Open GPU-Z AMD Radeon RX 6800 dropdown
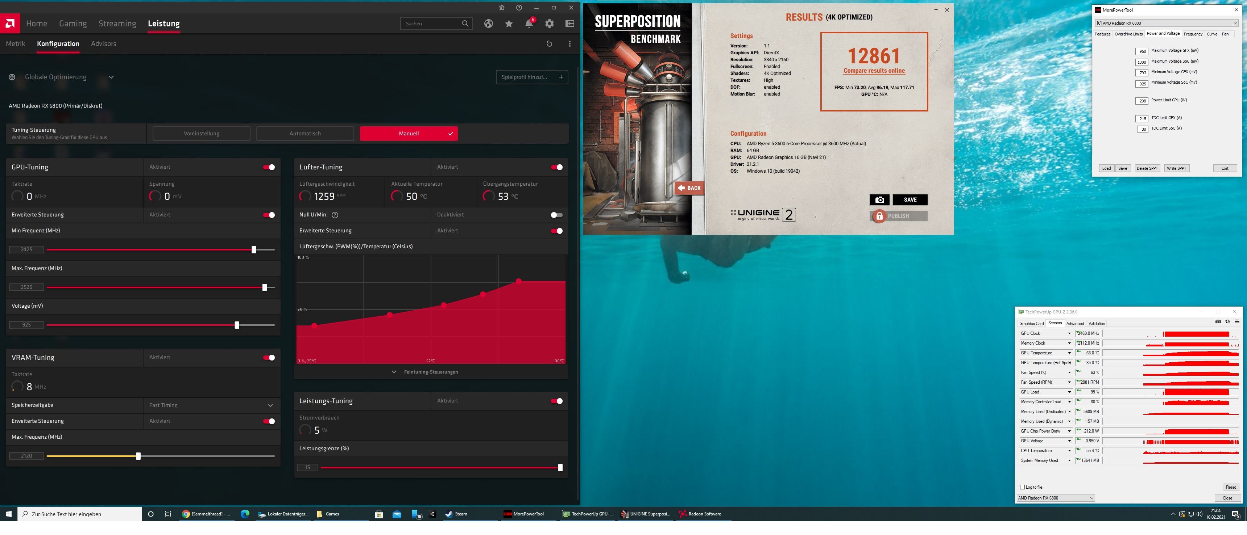Screen dimensions: 1247x535 click(1056, 498)
